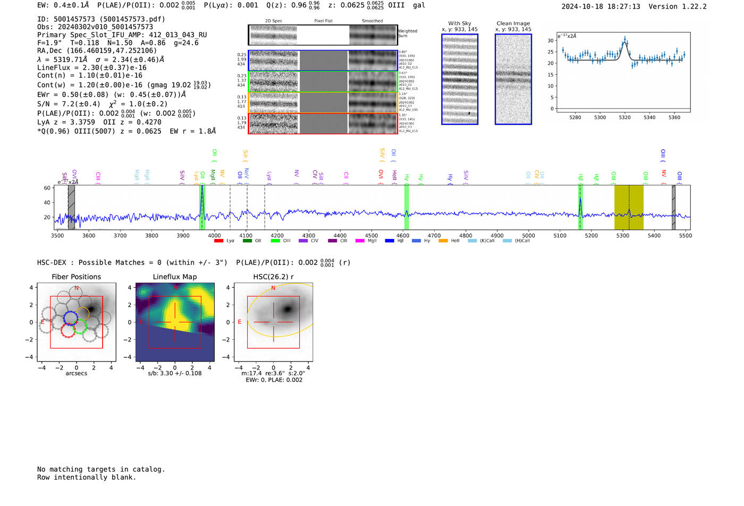The height and width of the screenshot is (506, 744).
Task: Click the emission line peak near 5320 in zoom plot
Action: pos(625,40)
